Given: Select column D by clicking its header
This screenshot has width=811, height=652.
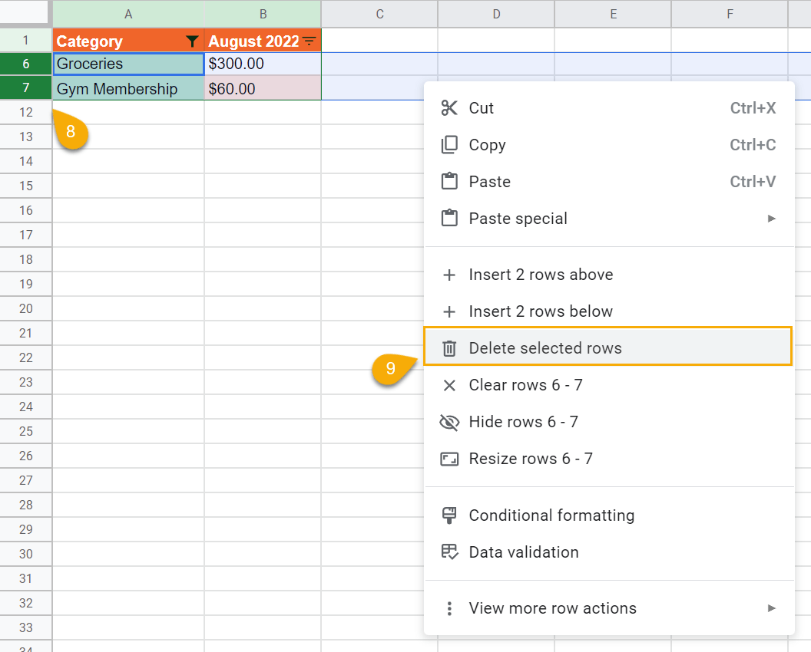Looking at the screenshot, I should click(495, 13).
